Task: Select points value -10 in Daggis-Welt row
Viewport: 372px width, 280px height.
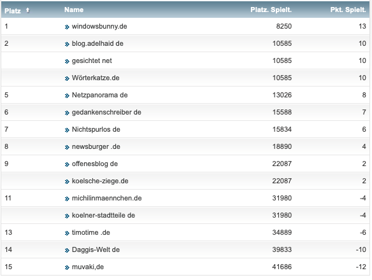Action: pos(361,249)
